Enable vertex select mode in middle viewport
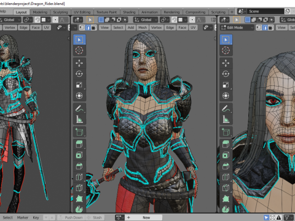This screenshot has width=295, height=221. coord(82,28)
